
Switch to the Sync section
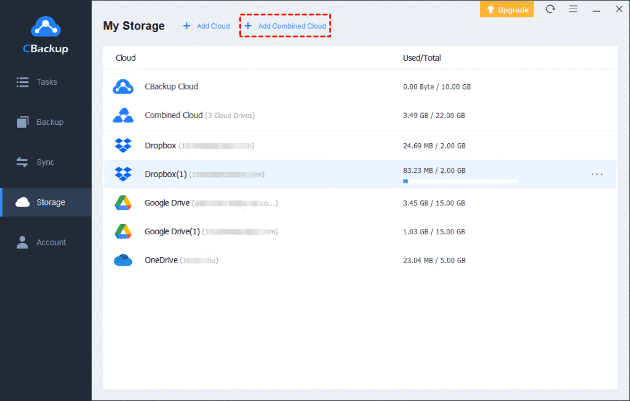[44, 162]
